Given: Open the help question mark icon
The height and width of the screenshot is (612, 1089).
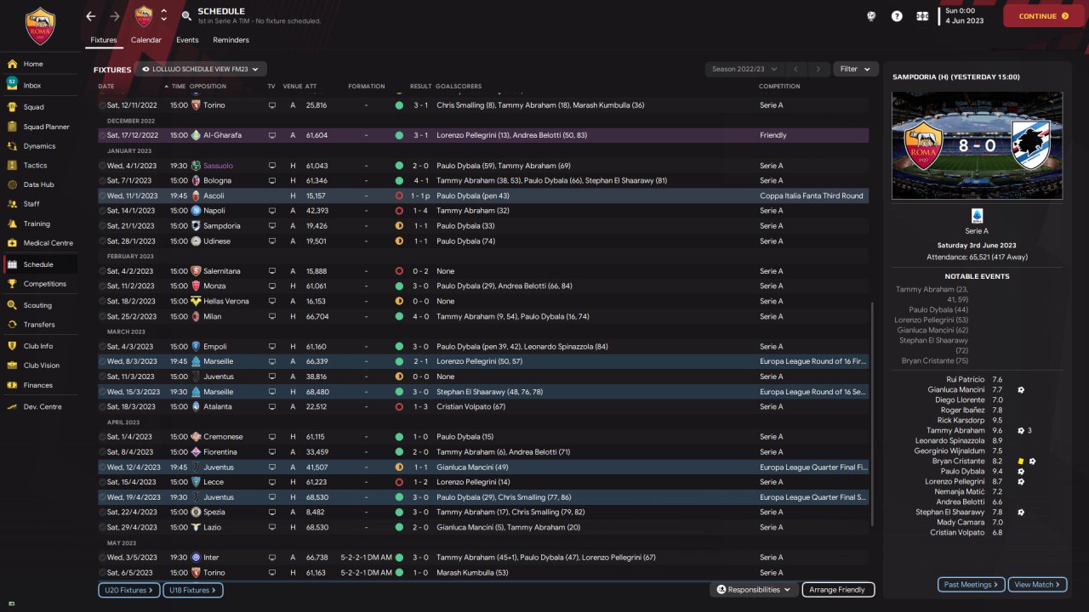Looking at the screenshot, I should (x=897, y=16).
